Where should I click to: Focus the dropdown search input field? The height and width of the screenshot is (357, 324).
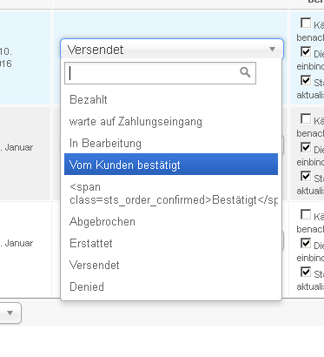point(160,73)
